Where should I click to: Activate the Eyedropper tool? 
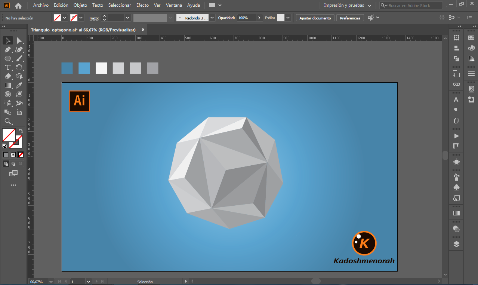(19, 85)
